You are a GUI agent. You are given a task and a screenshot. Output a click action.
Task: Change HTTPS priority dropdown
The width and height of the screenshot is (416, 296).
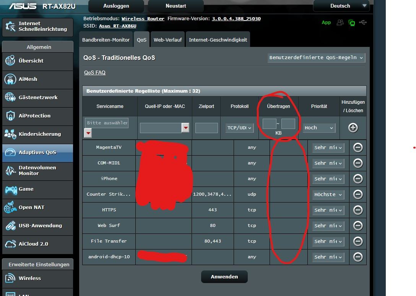click(328, 210)
